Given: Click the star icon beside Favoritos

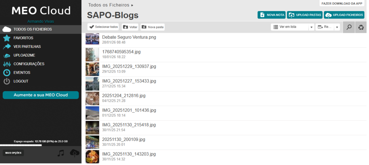Looking at the screenshot, I should tap(7, 38).
